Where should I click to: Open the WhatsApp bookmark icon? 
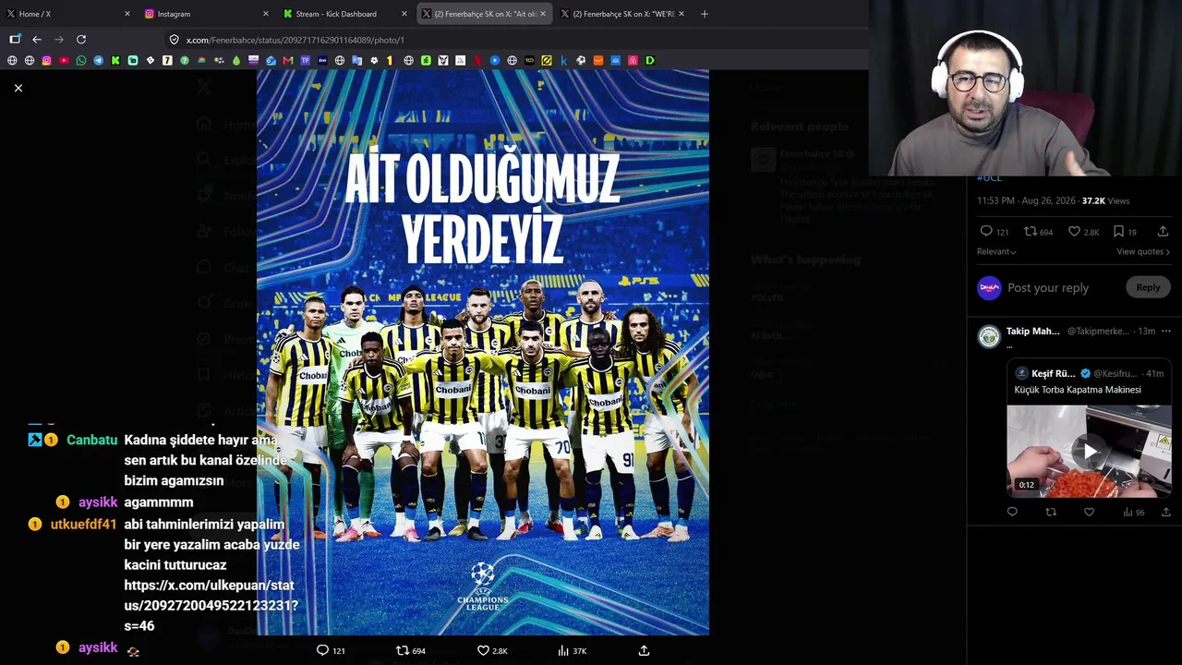(81, 60)
